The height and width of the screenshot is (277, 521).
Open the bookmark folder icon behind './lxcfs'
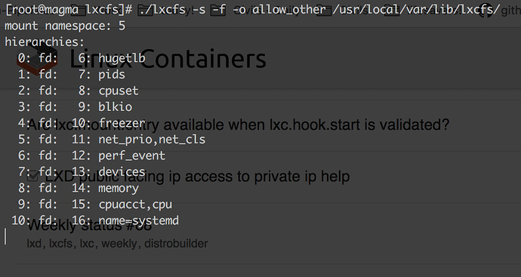click(145, 10)
